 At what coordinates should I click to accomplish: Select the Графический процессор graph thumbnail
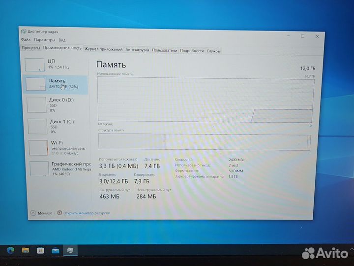point(39,169)
